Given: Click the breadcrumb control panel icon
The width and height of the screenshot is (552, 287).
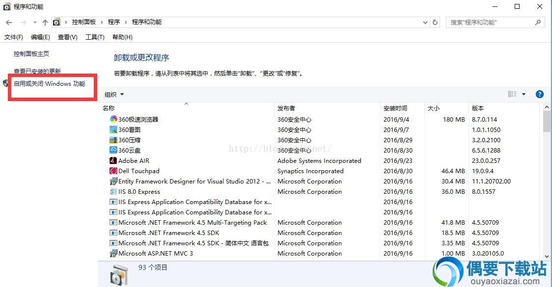Looking at the screenshot, I should pyautogui.click(x=56, y=22).
